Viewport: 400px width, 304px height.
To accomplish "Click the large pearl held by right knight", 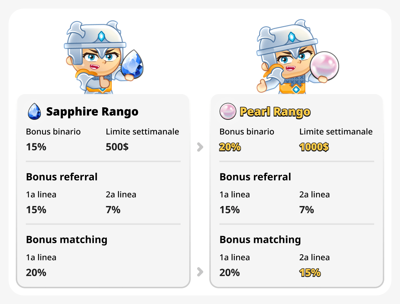I will pos(324,66).
